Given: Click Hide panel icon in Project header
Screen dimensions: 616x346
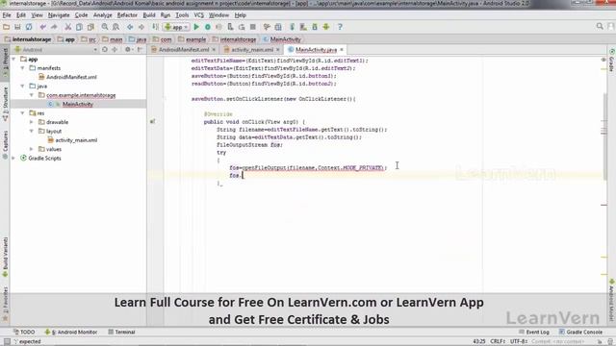Looking at the screenshot, I should coord(140,50).
